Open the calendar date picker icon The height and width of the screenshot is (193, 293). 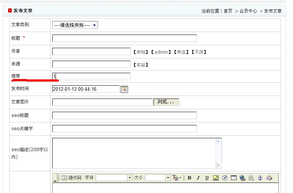(x=124, y=89)
